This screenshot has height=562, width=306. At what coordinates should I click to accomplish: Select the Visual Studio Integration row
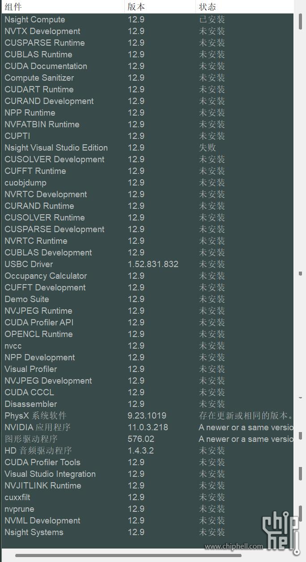click(x=148, y=474)
